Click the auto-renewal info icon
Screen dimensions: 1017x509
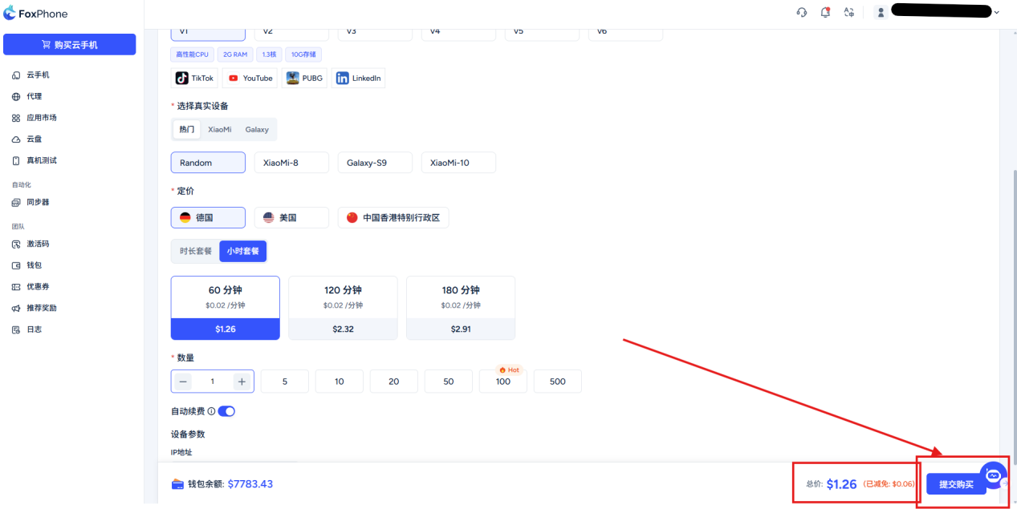211,411
